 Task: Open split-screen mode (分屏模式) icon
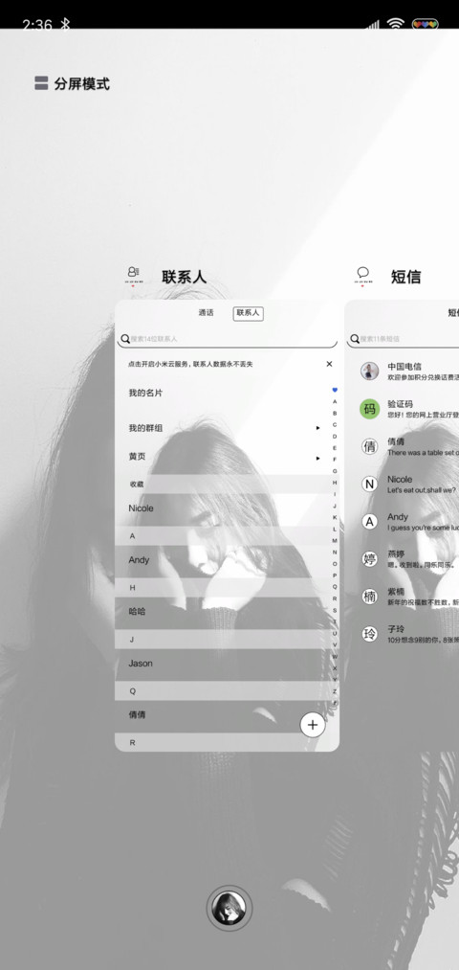point(41,83)
